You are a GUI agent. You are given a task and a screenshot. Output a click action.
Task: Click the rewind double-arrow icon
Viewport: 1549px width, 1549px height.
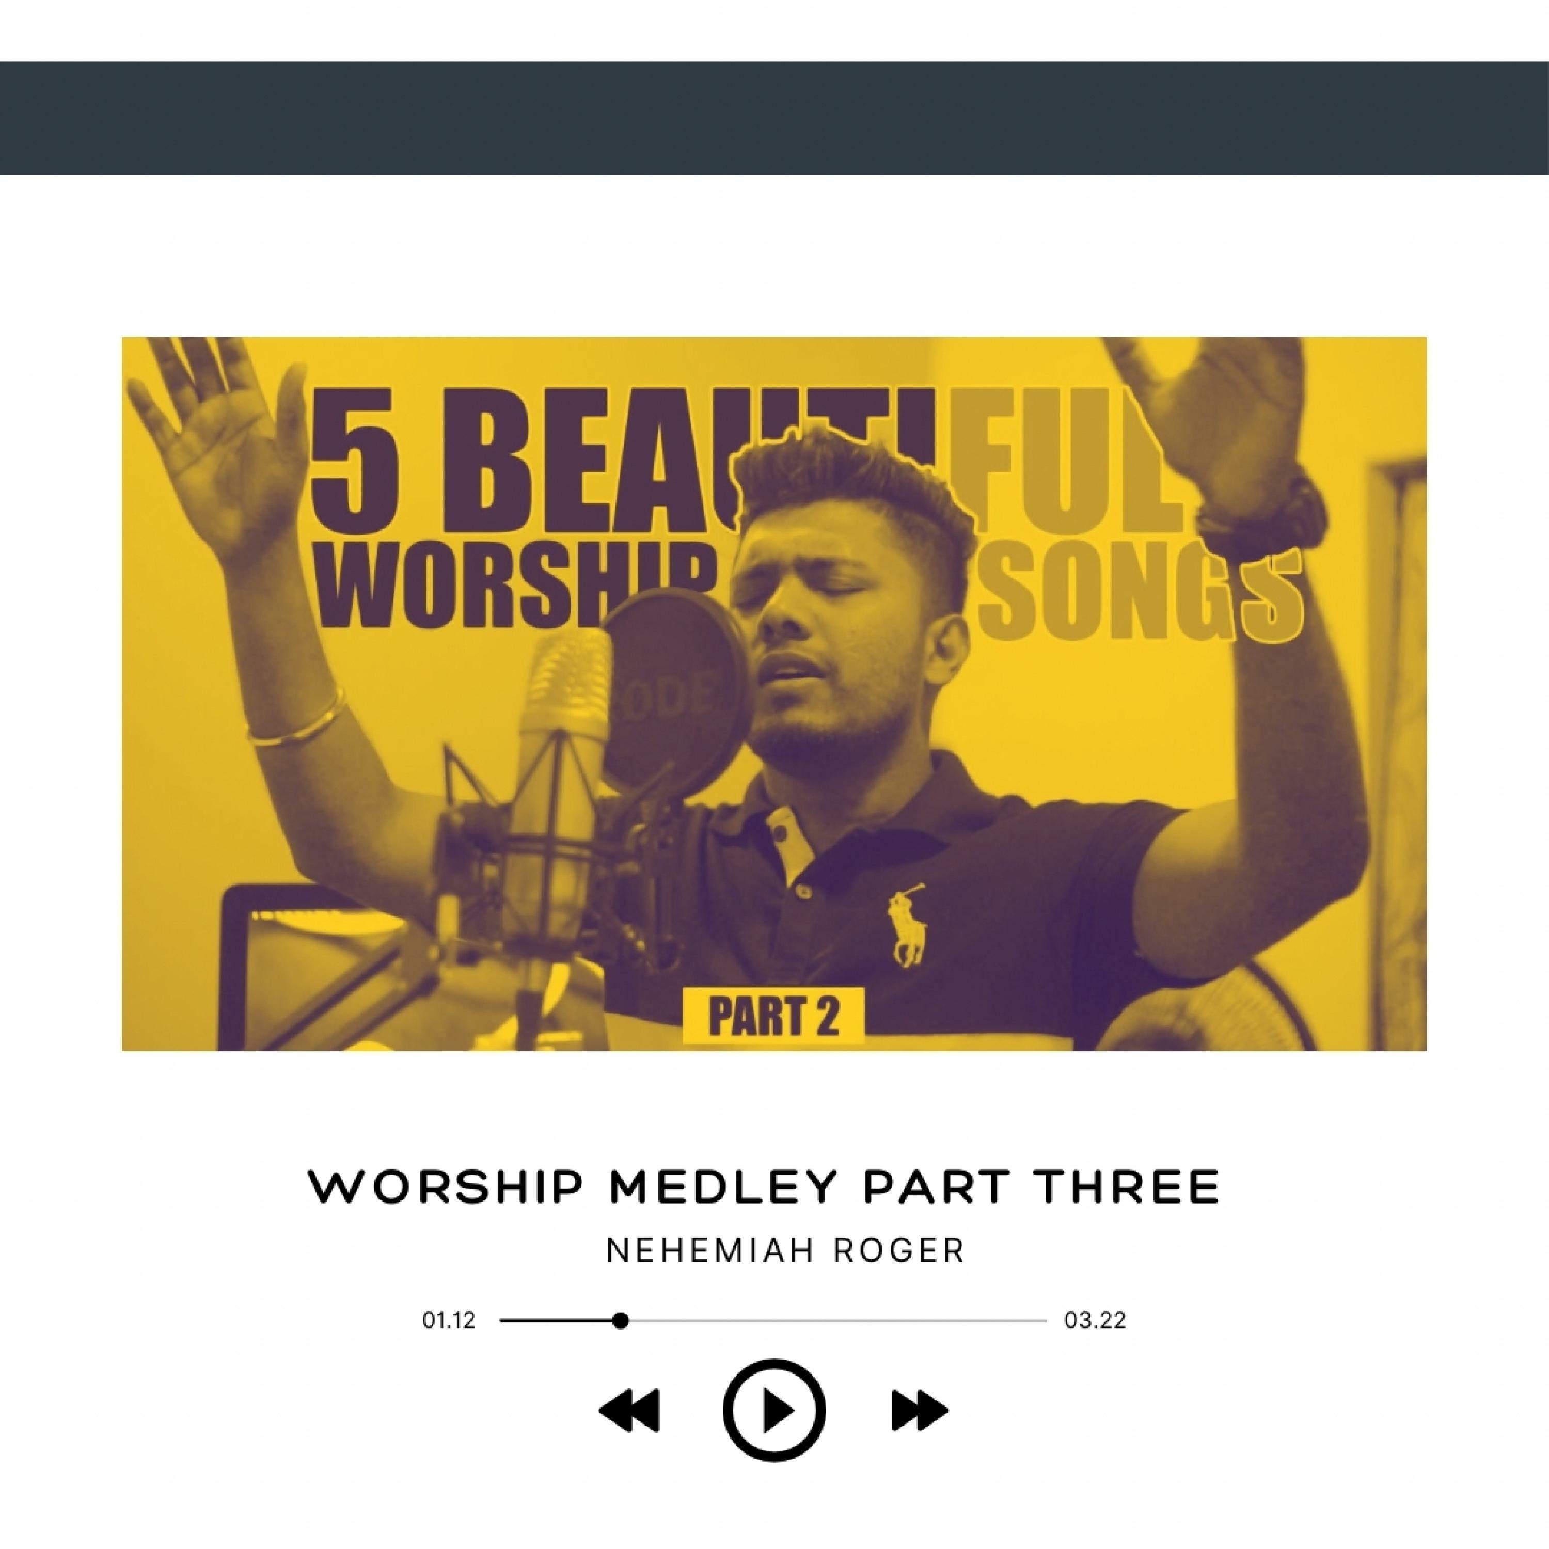click(x=629, y=1410)
